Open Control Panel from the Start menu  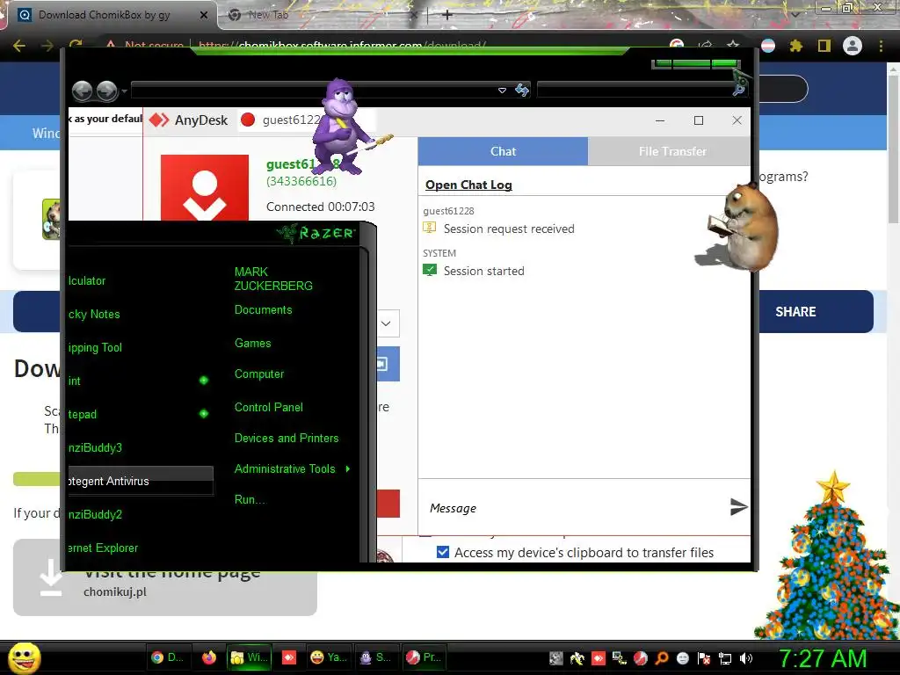(269, 408)
